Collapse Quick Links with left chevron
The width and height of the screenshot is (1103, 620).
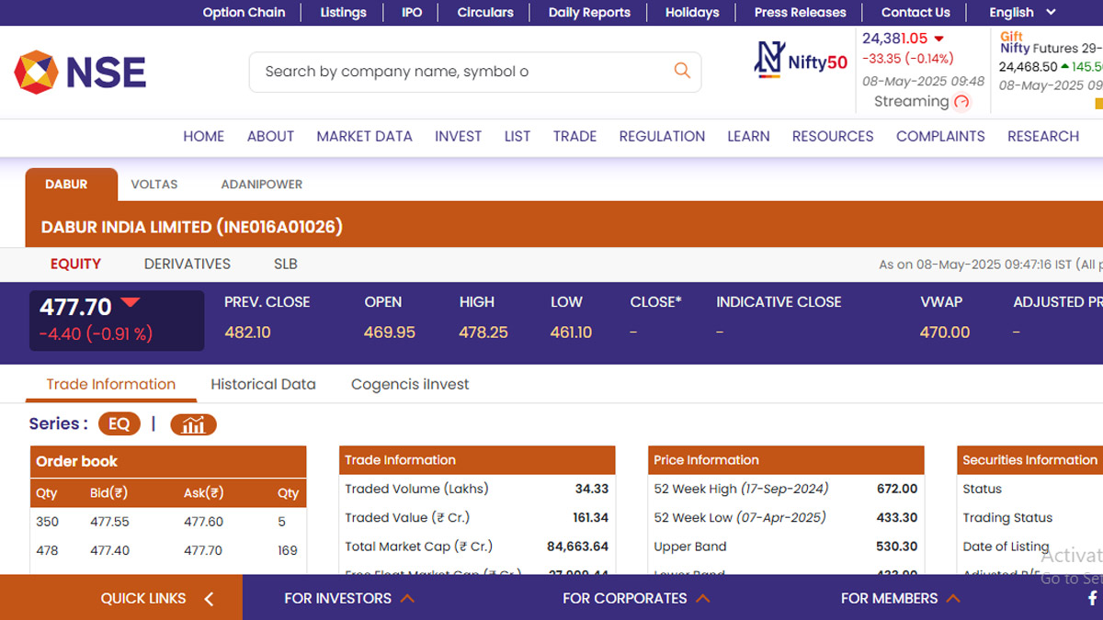coord(209,599)
